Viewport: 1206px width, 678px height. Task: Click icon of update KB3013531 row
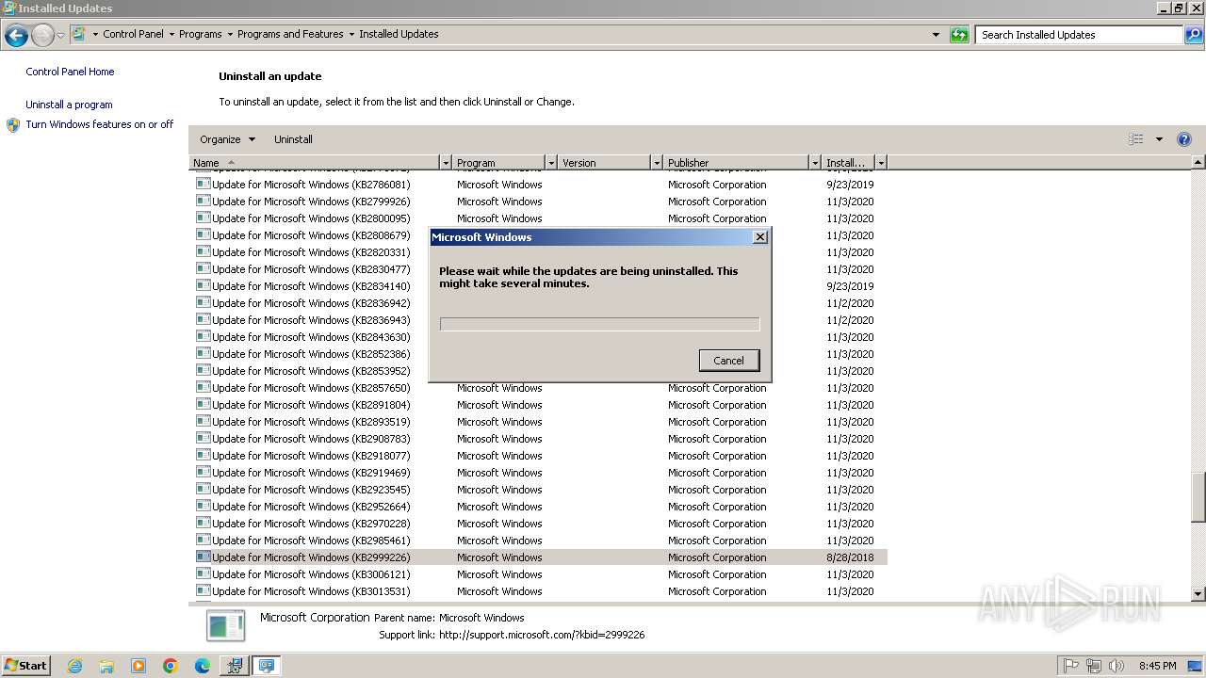click(203, 591)
